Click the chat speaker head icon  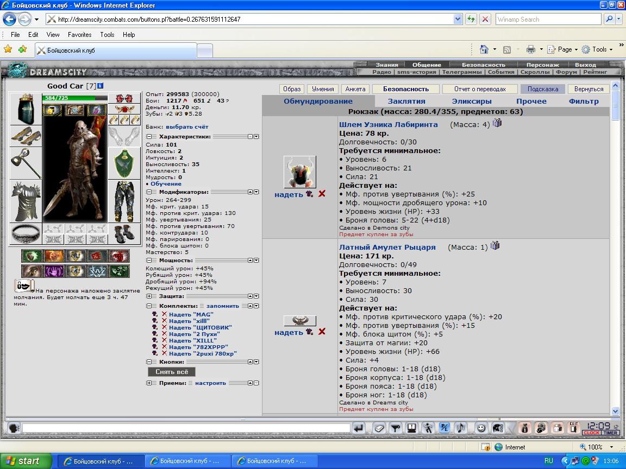pos(14,428)
